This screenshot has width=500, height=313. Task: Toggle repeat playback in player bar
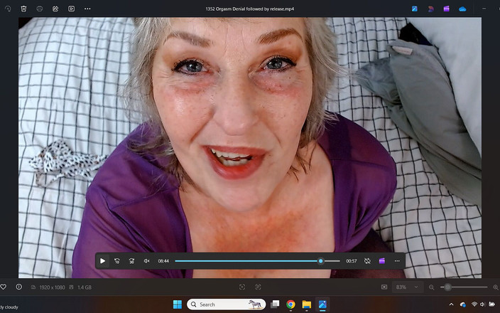pos(367,261)
